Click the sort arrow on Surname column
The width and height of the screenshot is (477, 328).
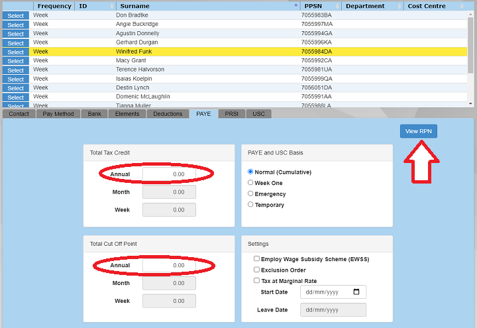coord(295,6)
